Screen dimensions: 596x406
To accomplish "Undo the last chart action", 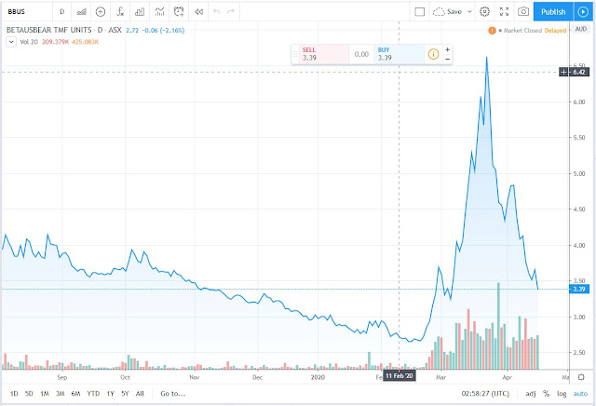I will pyautogui.click(x=217, y=12).
